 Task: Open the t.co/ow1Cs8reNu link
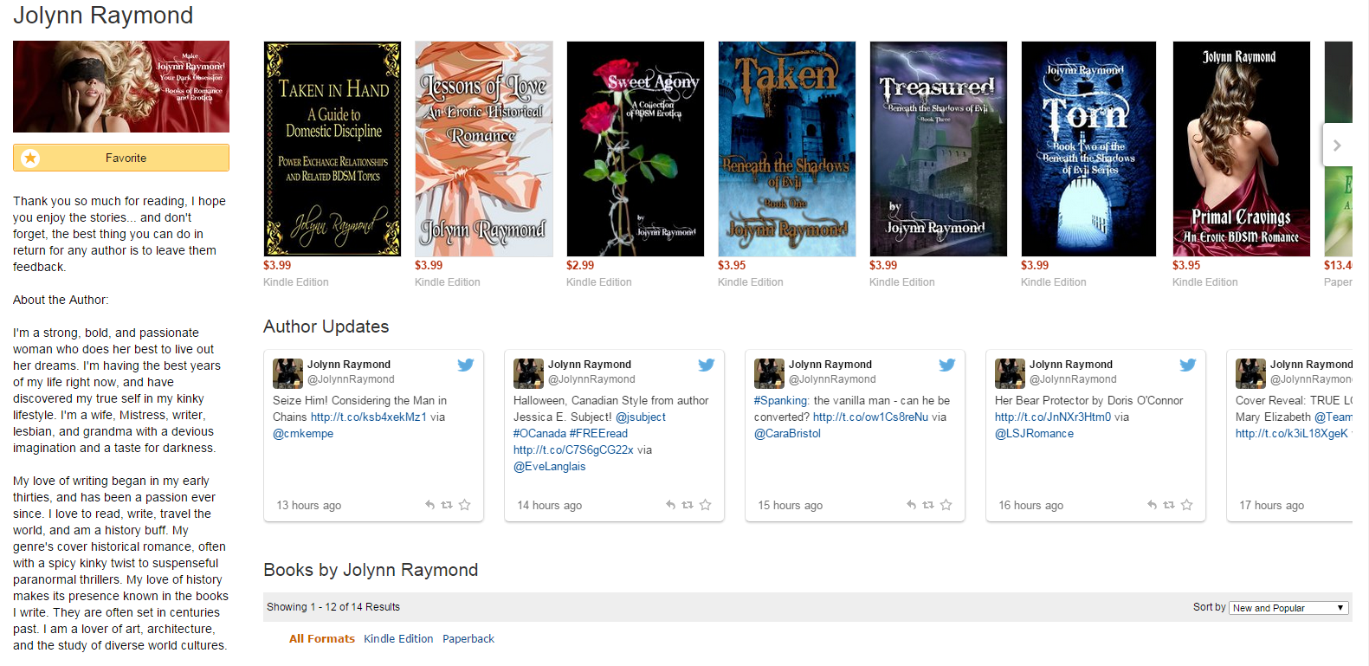point(870,417)
